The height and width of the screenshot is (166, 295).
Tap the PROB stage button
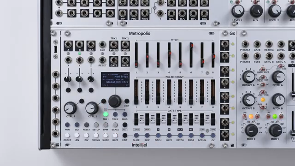pos(191,135)
